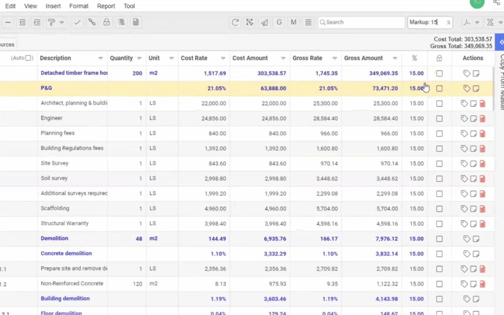Open the Cost Rate column dropdown arrow
Viewport: 504px width, 315px height.
(223, 58)
